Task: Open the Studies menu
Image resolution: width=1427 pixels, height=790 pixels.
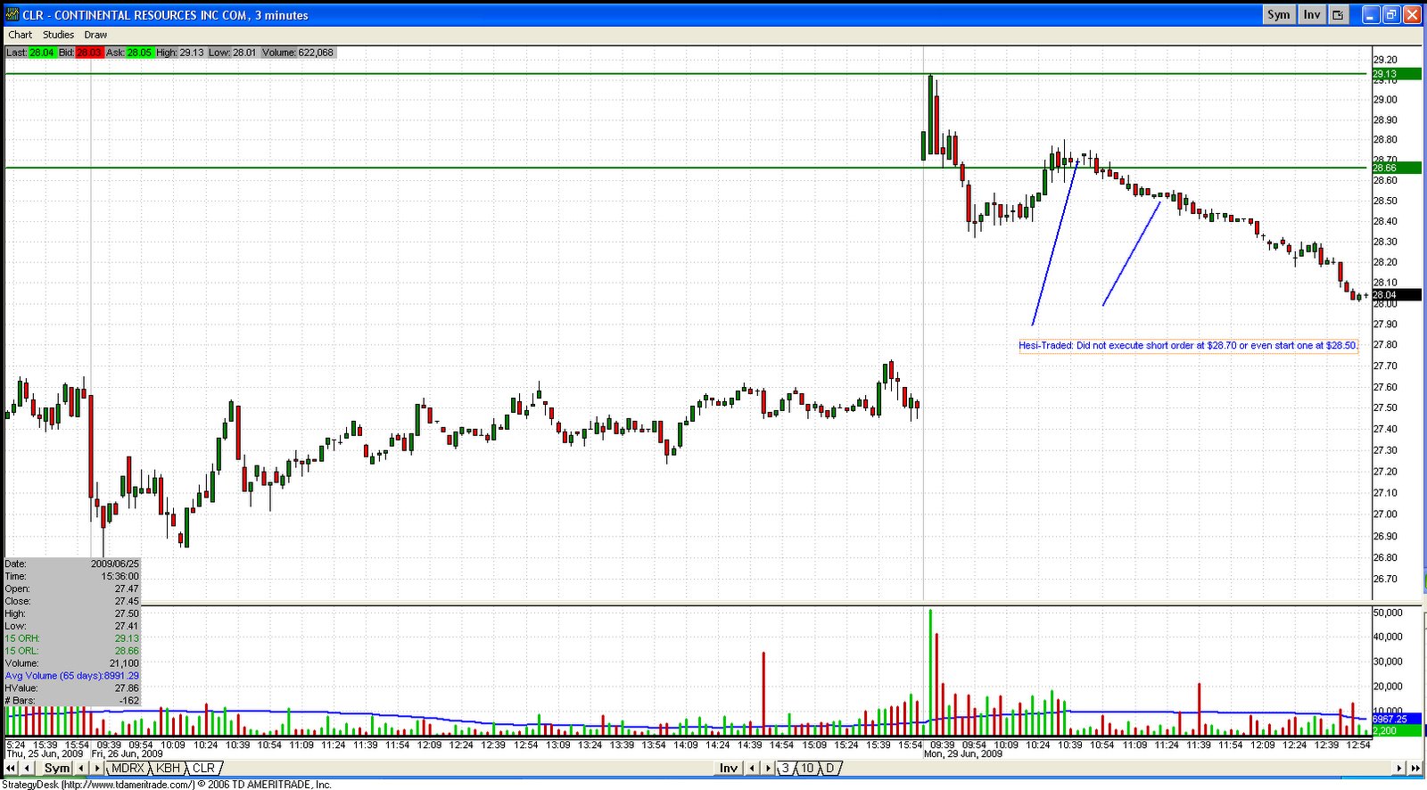Action: point(58,35)
